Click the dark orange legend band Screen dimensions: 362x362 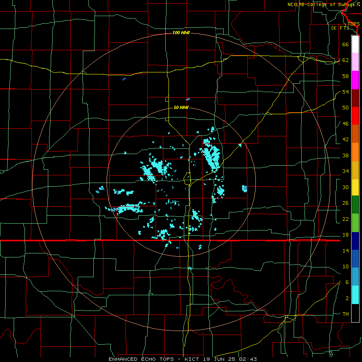(x=355, y=134)
